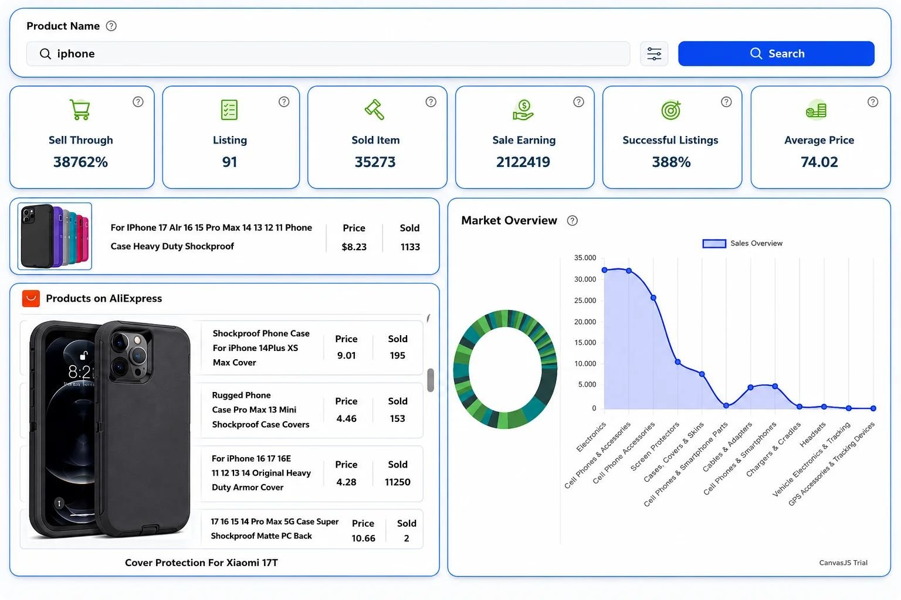This screenshot has height=600, width=901.
Task: Toggle the Sales Overview chart legend
Action: [743, 243]
